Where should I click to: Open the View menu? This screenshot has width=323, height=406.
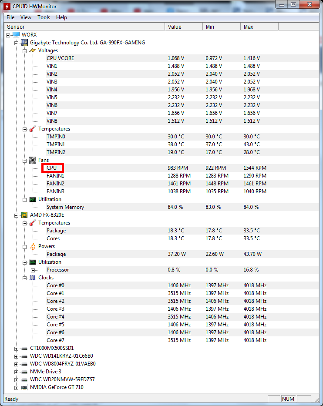[26, 17]
